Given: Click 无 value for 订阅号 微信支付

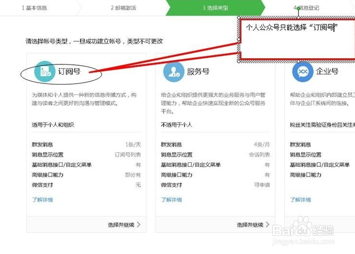Looking at the screenshot, I should [x=138, y=185].
